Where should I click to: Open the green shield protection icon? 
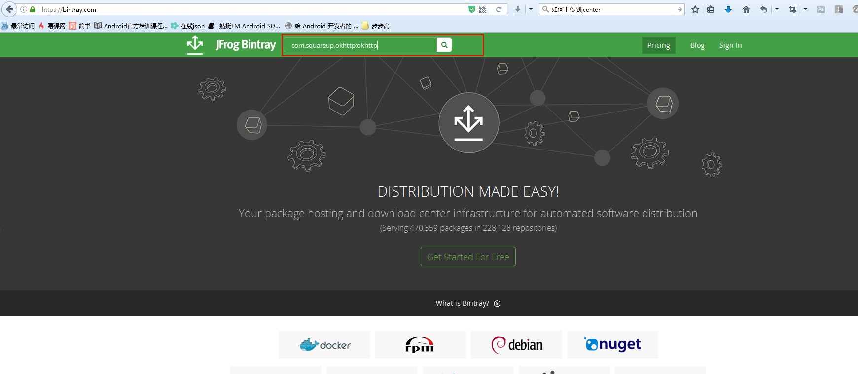[x=472, y=9]
